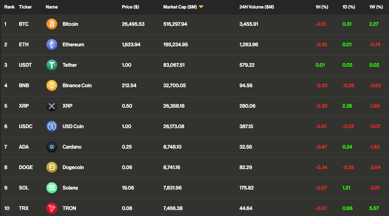The height and width of the screenshot is (216, 389).
Task: Open the Solana name link
Action: (70, 188)
